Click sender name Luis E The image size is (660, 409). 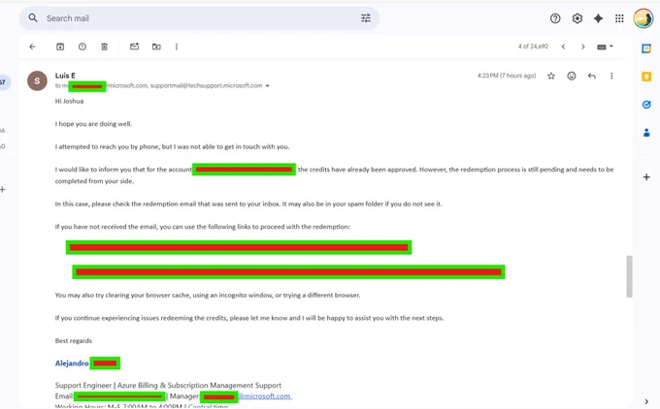(x=65, y=76)
